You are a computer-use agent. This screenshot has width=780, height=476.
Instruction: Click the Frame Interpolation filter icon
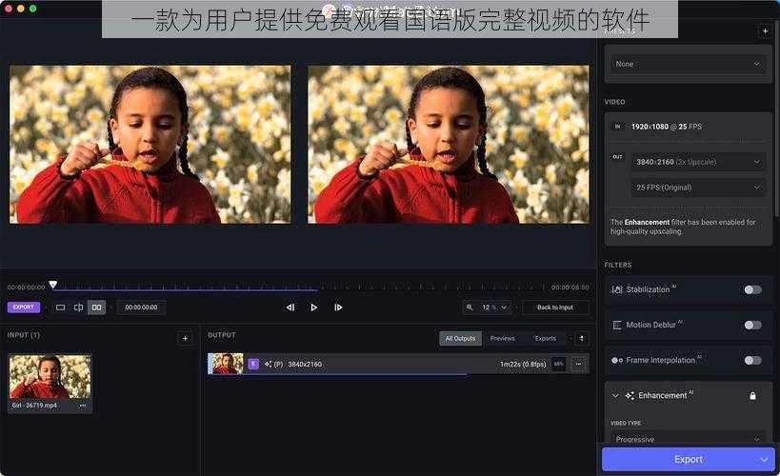(617, 360)
